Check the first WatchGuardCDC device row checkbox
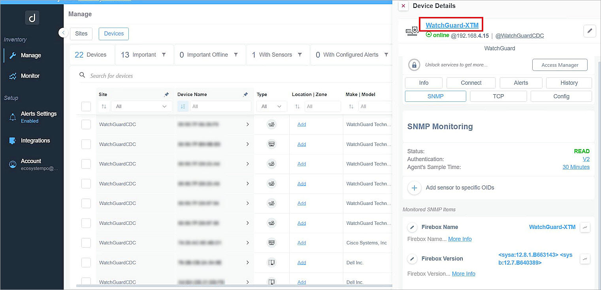601x290 pixels. click(x=86, y=124)
